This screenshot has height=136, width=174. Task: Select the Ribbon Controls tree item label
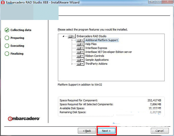(95, 56)
